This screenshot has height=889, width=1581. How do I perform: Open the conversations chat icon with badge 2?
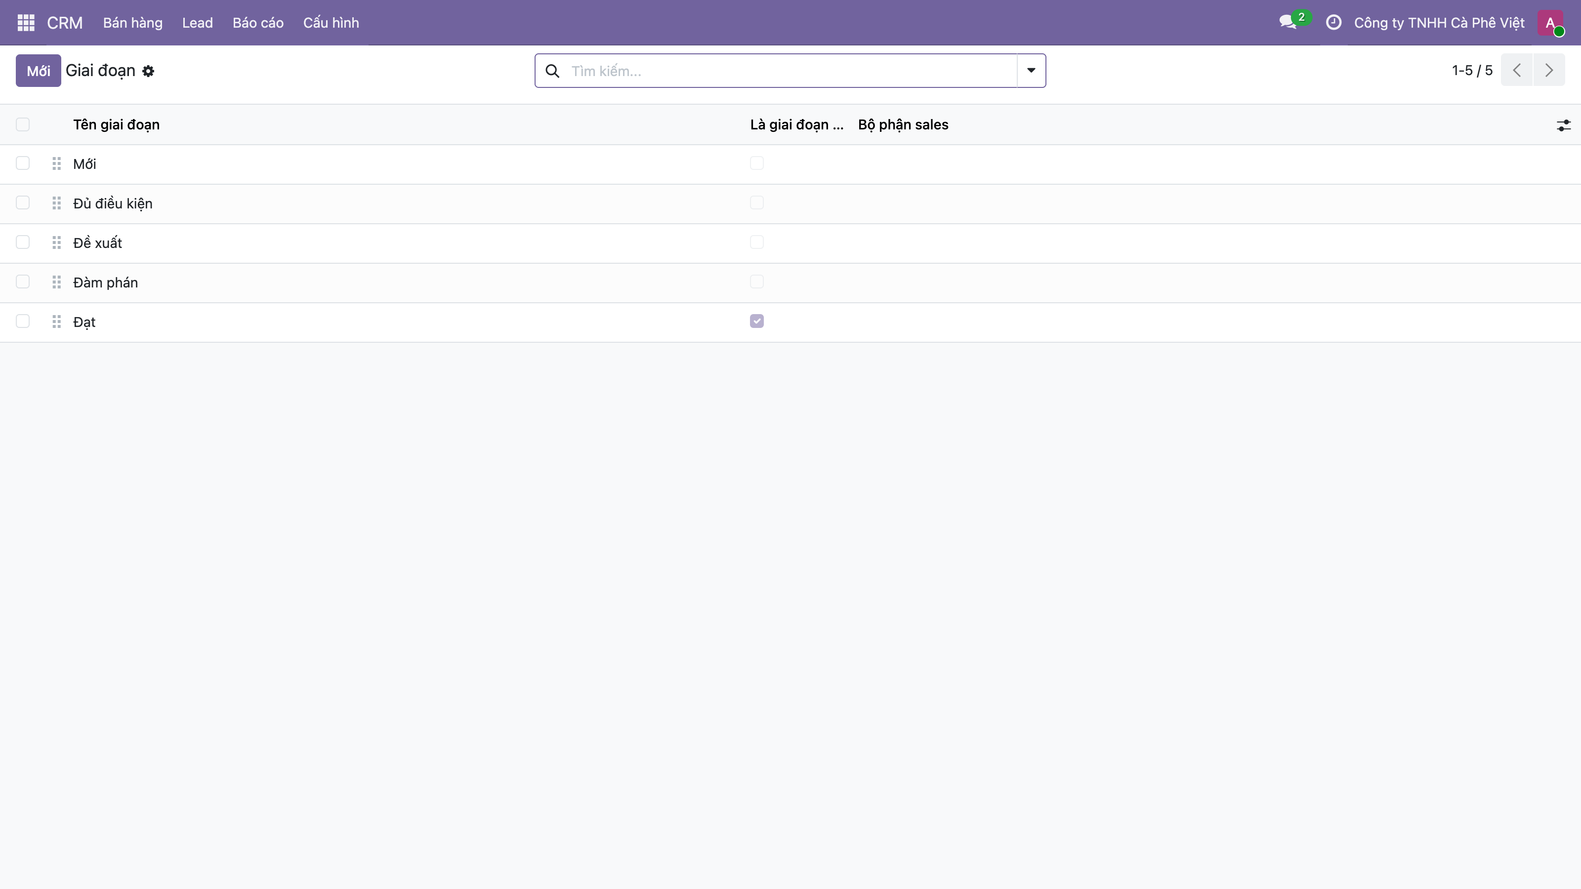pos(1294,21)
